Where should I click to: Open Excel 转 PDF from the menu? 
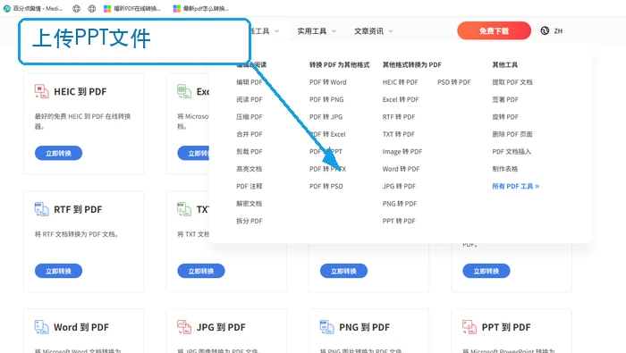tap(401, 99)
